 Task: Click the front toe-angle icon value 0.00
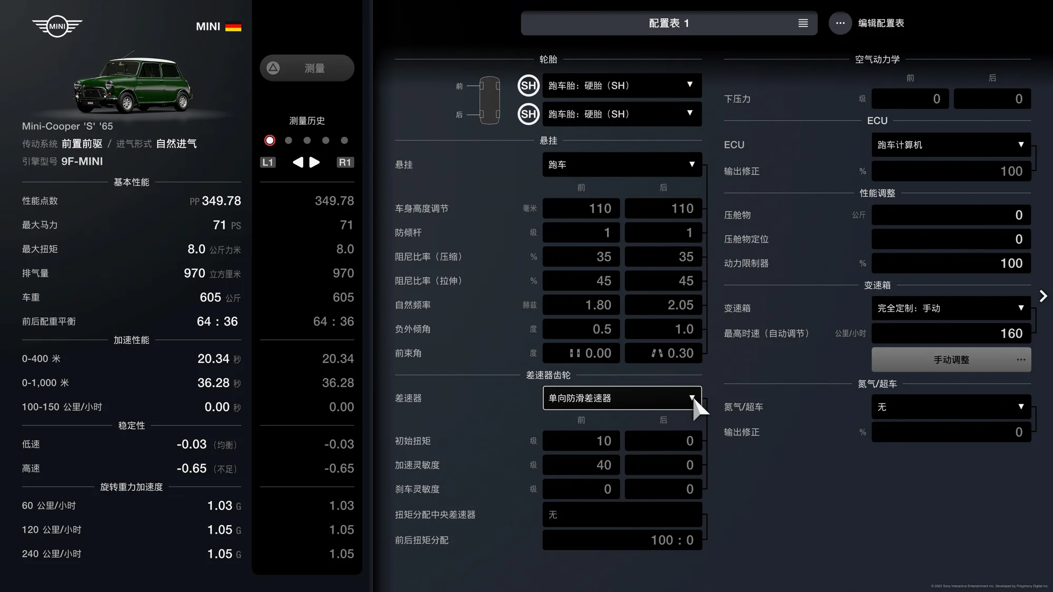581,353
